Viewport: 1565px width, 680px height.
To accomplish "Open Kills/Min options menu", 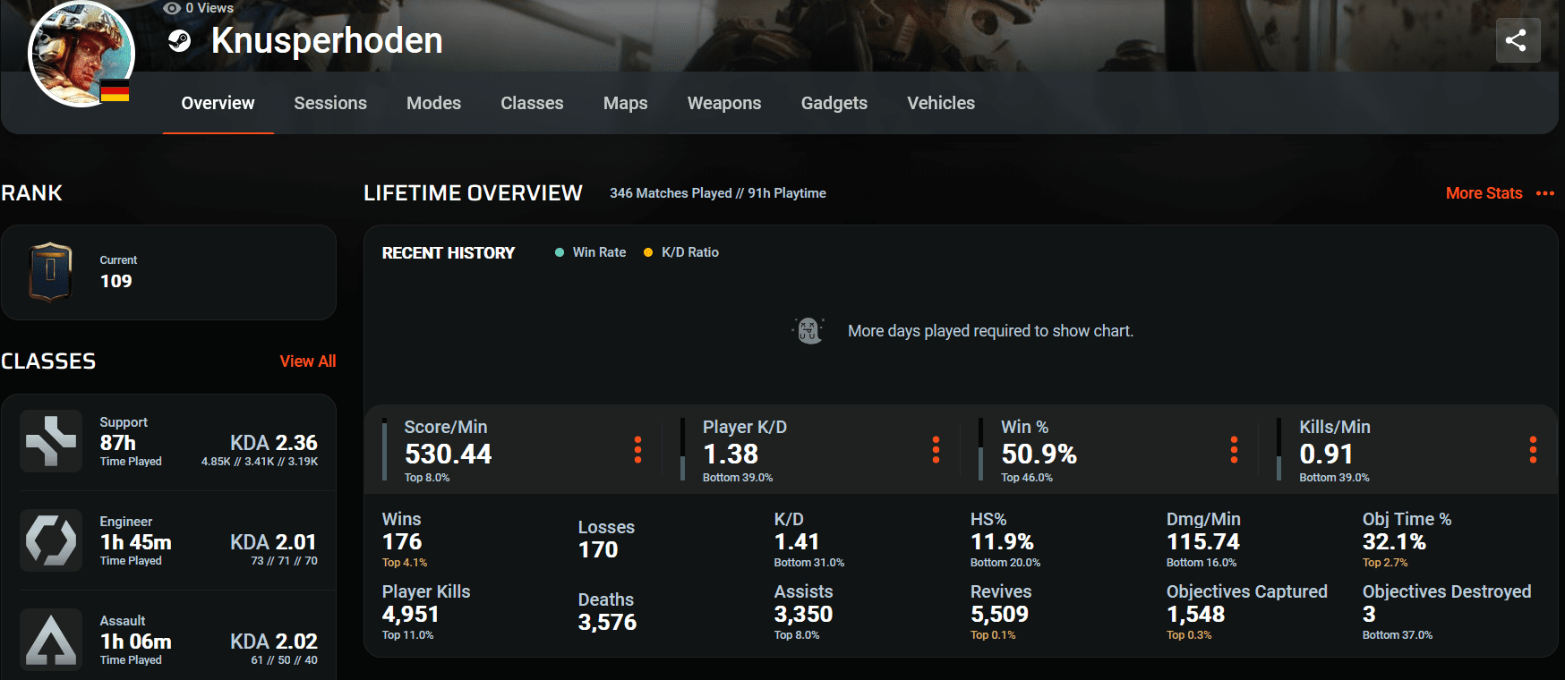I will click(1533, 450).
